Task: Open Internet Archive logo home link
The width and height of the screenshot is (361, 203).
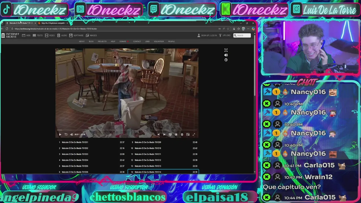Action: pos(10,35)
